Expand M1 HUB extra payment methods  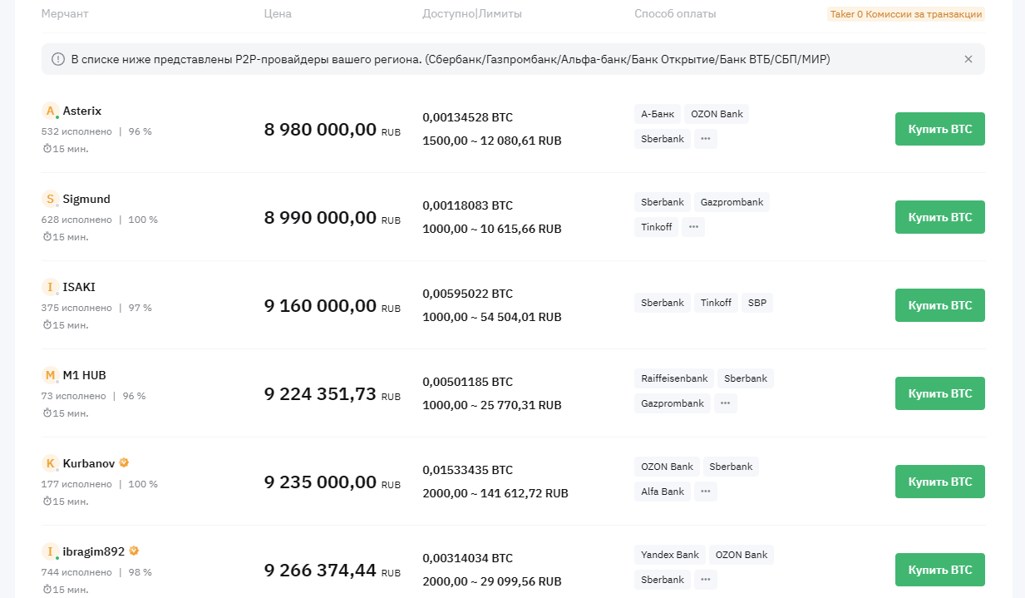coord(726,403)
